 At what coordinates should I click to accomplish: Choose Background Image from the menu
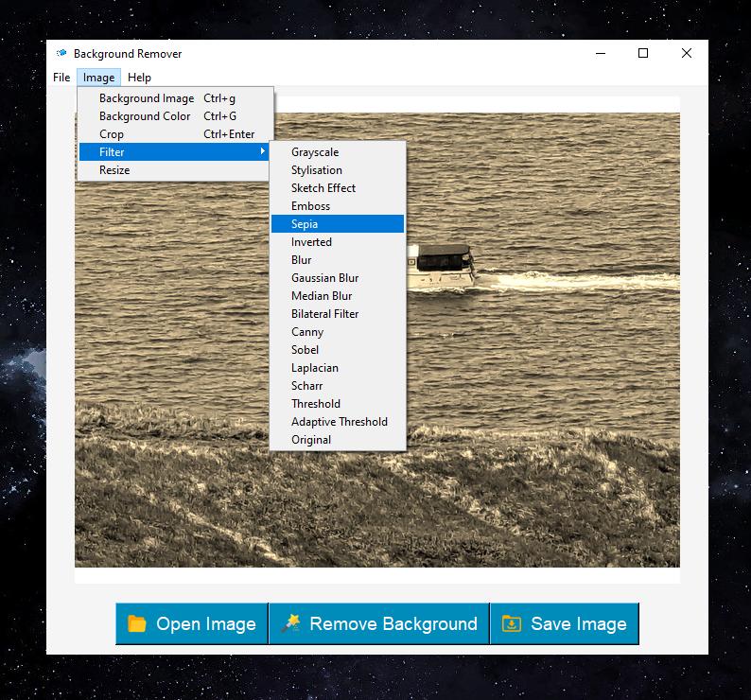(147, 98)
